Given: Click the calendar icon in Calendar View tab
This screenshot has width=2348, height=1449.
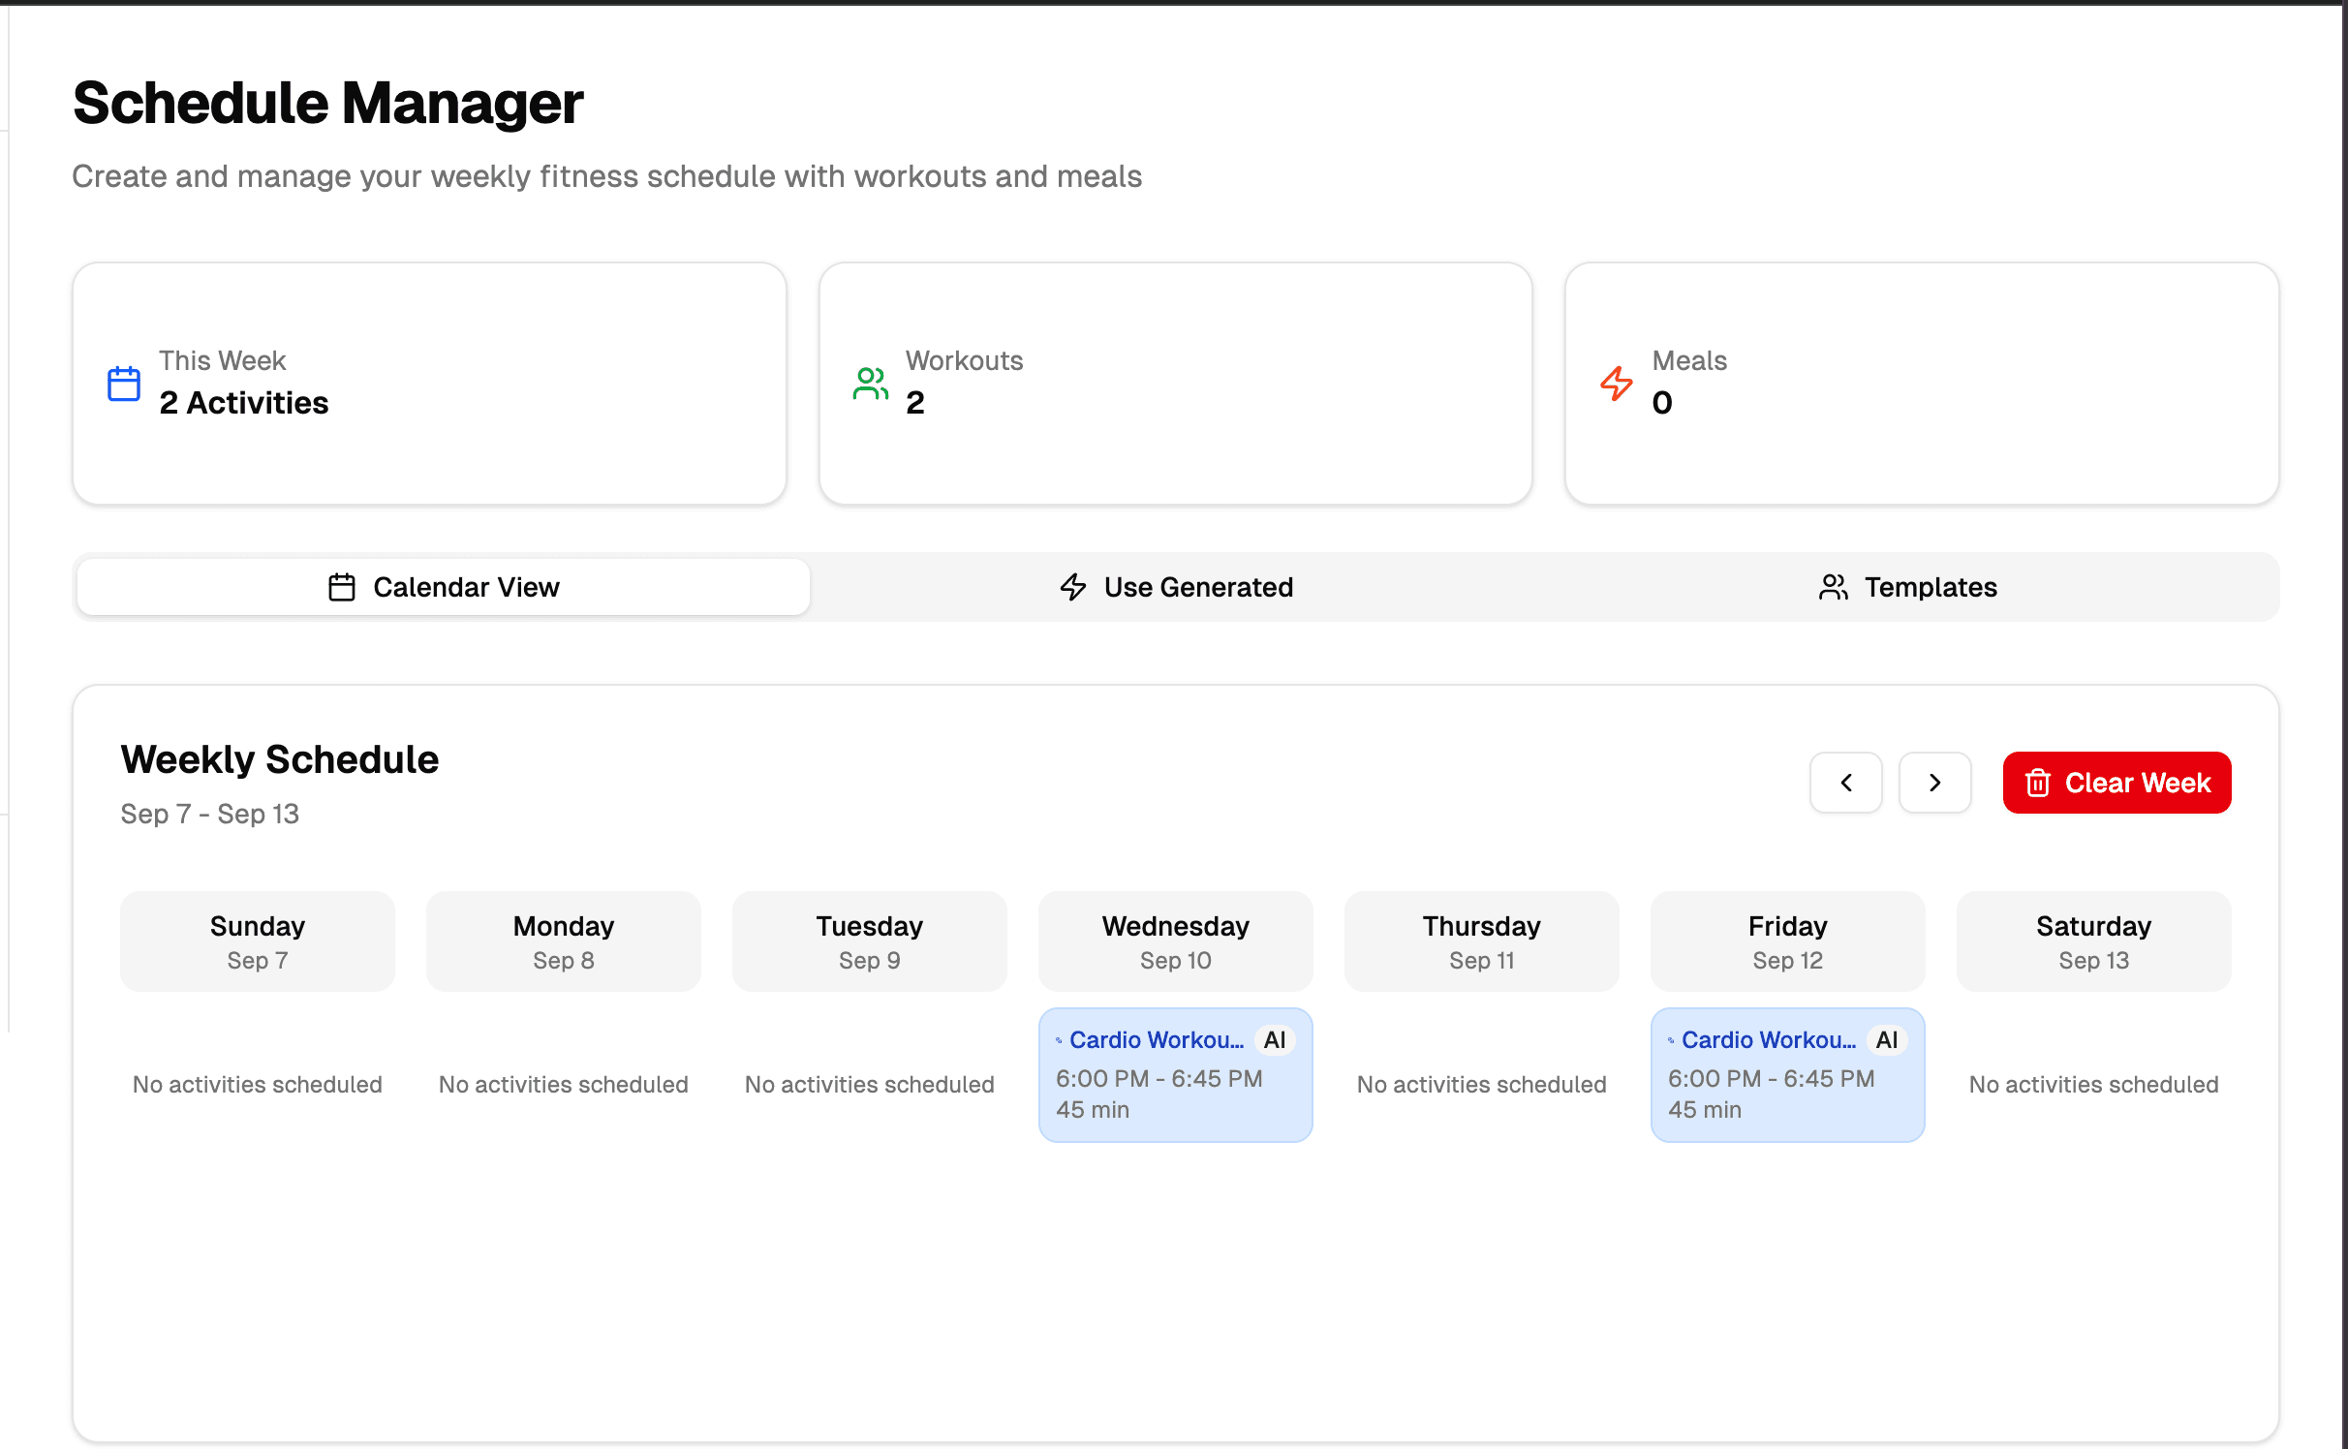Looking at the screenshot, I should [x=342, y=587].
